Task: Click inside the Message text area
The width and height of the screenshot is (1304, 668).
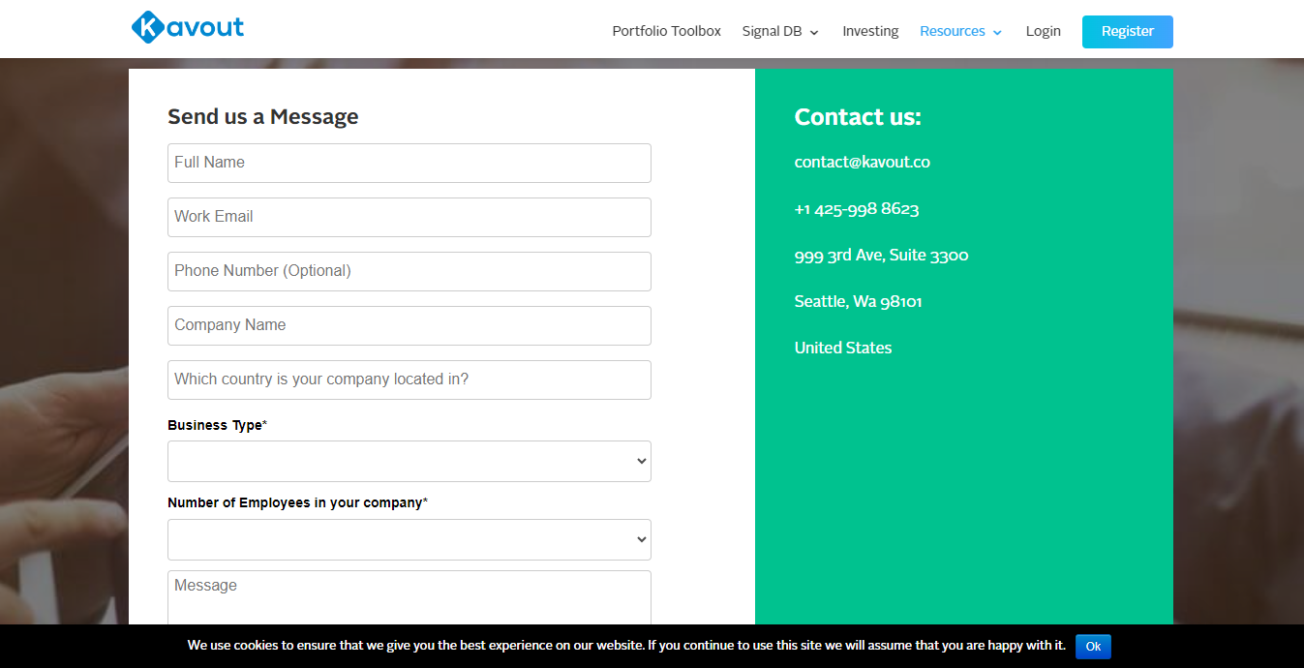Action: pyautogui.click(x=409, y=597)
